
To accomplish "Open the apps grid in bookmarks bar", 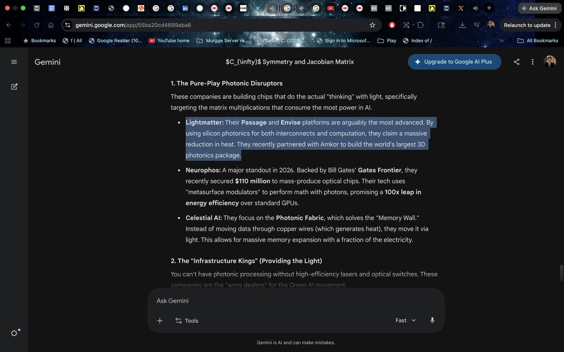I will click(x=8, y=41).
